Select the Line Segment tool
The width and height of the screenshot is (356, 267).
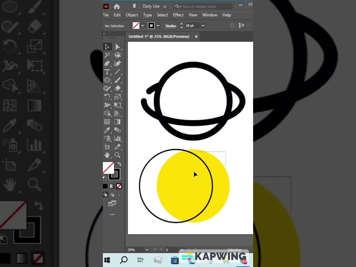(117, 72)
